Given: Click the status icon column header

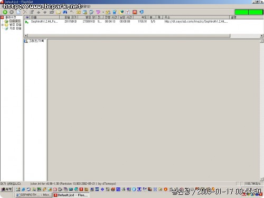Looking at the screenshot, I should pos(27,17).
